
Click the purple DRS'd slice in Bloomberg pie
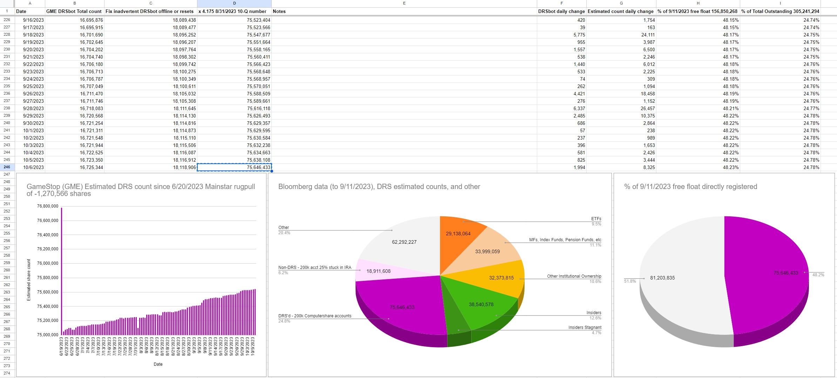402,307
